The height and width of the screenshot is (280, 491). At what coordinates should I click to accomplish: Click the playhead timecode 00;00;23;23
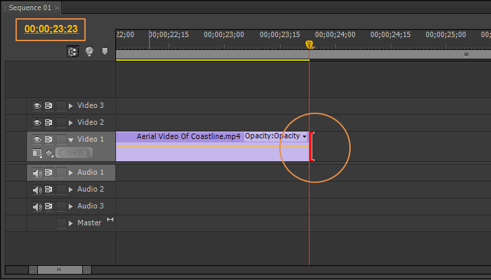[51, 29]
